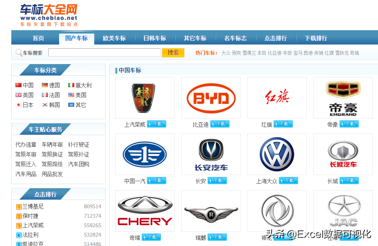
Task: Download the 红旗 logo
Action: 283,124
